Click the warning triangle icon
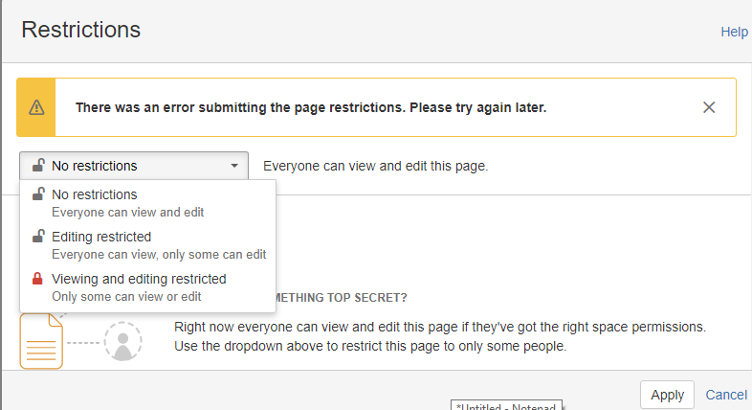Screen dimensions: 752x410 click(x=36, y=107)
